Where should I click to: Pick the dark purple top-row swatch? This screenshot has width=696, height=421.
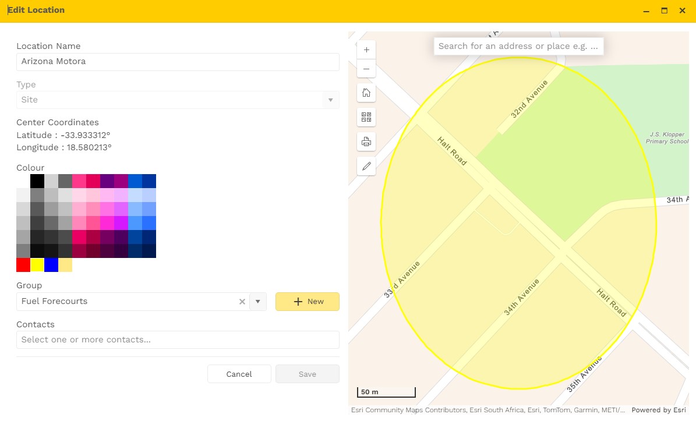click(x=107, y=181)
